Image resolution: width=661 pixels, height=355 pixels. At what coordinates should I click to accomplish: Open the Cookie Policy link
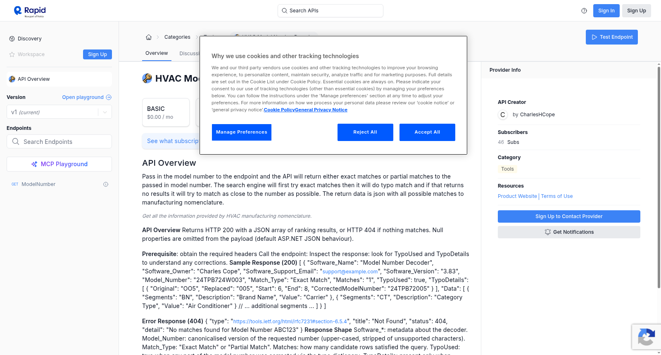[x=279, y=110]
